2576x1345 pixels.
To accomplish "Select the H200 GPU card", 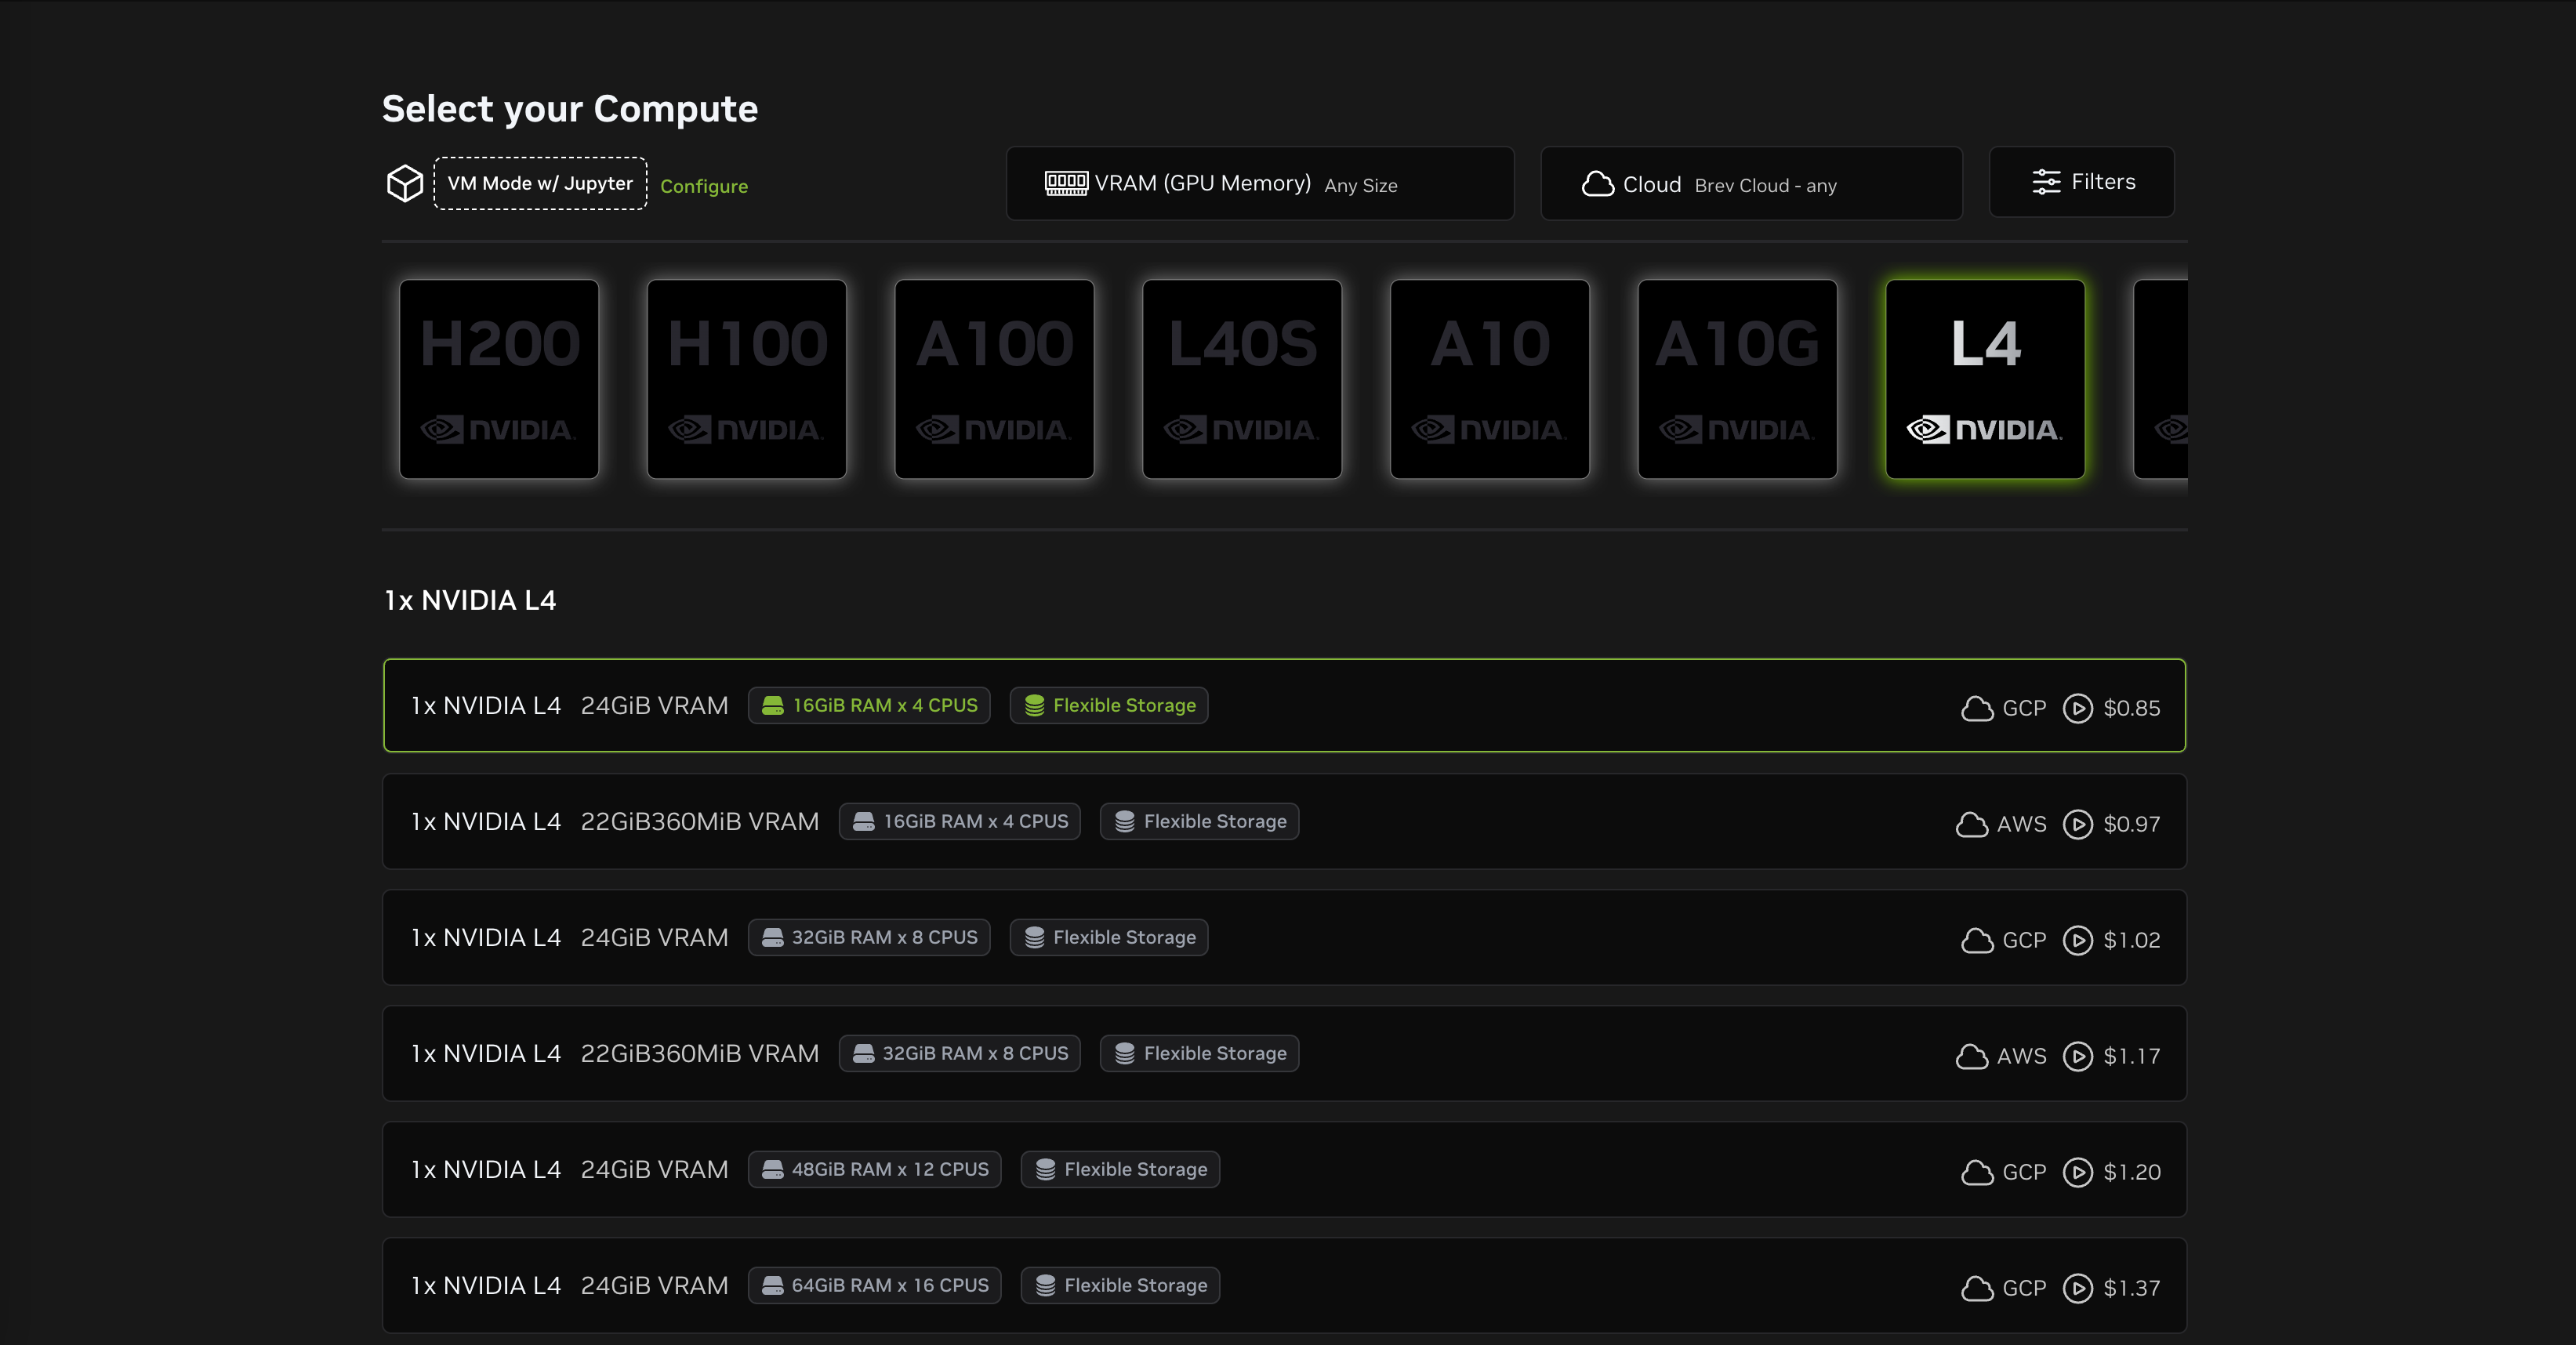I will point(499,379).
